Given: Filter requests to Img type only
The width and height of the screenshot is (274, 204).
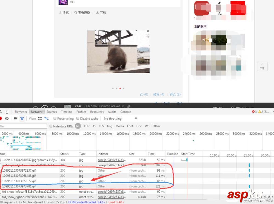Looking at the screenshot, I should [110, 126].
